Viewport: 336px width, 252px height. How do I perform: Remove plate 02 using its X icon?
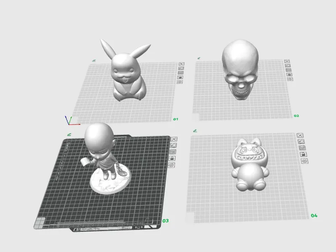tap(287, 61)
